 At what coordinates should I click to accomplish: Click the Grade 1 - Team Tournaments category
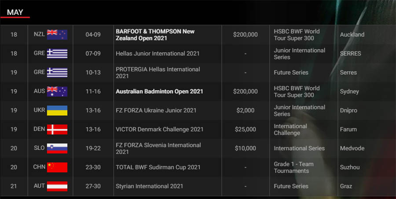click(x=294, y=167)
